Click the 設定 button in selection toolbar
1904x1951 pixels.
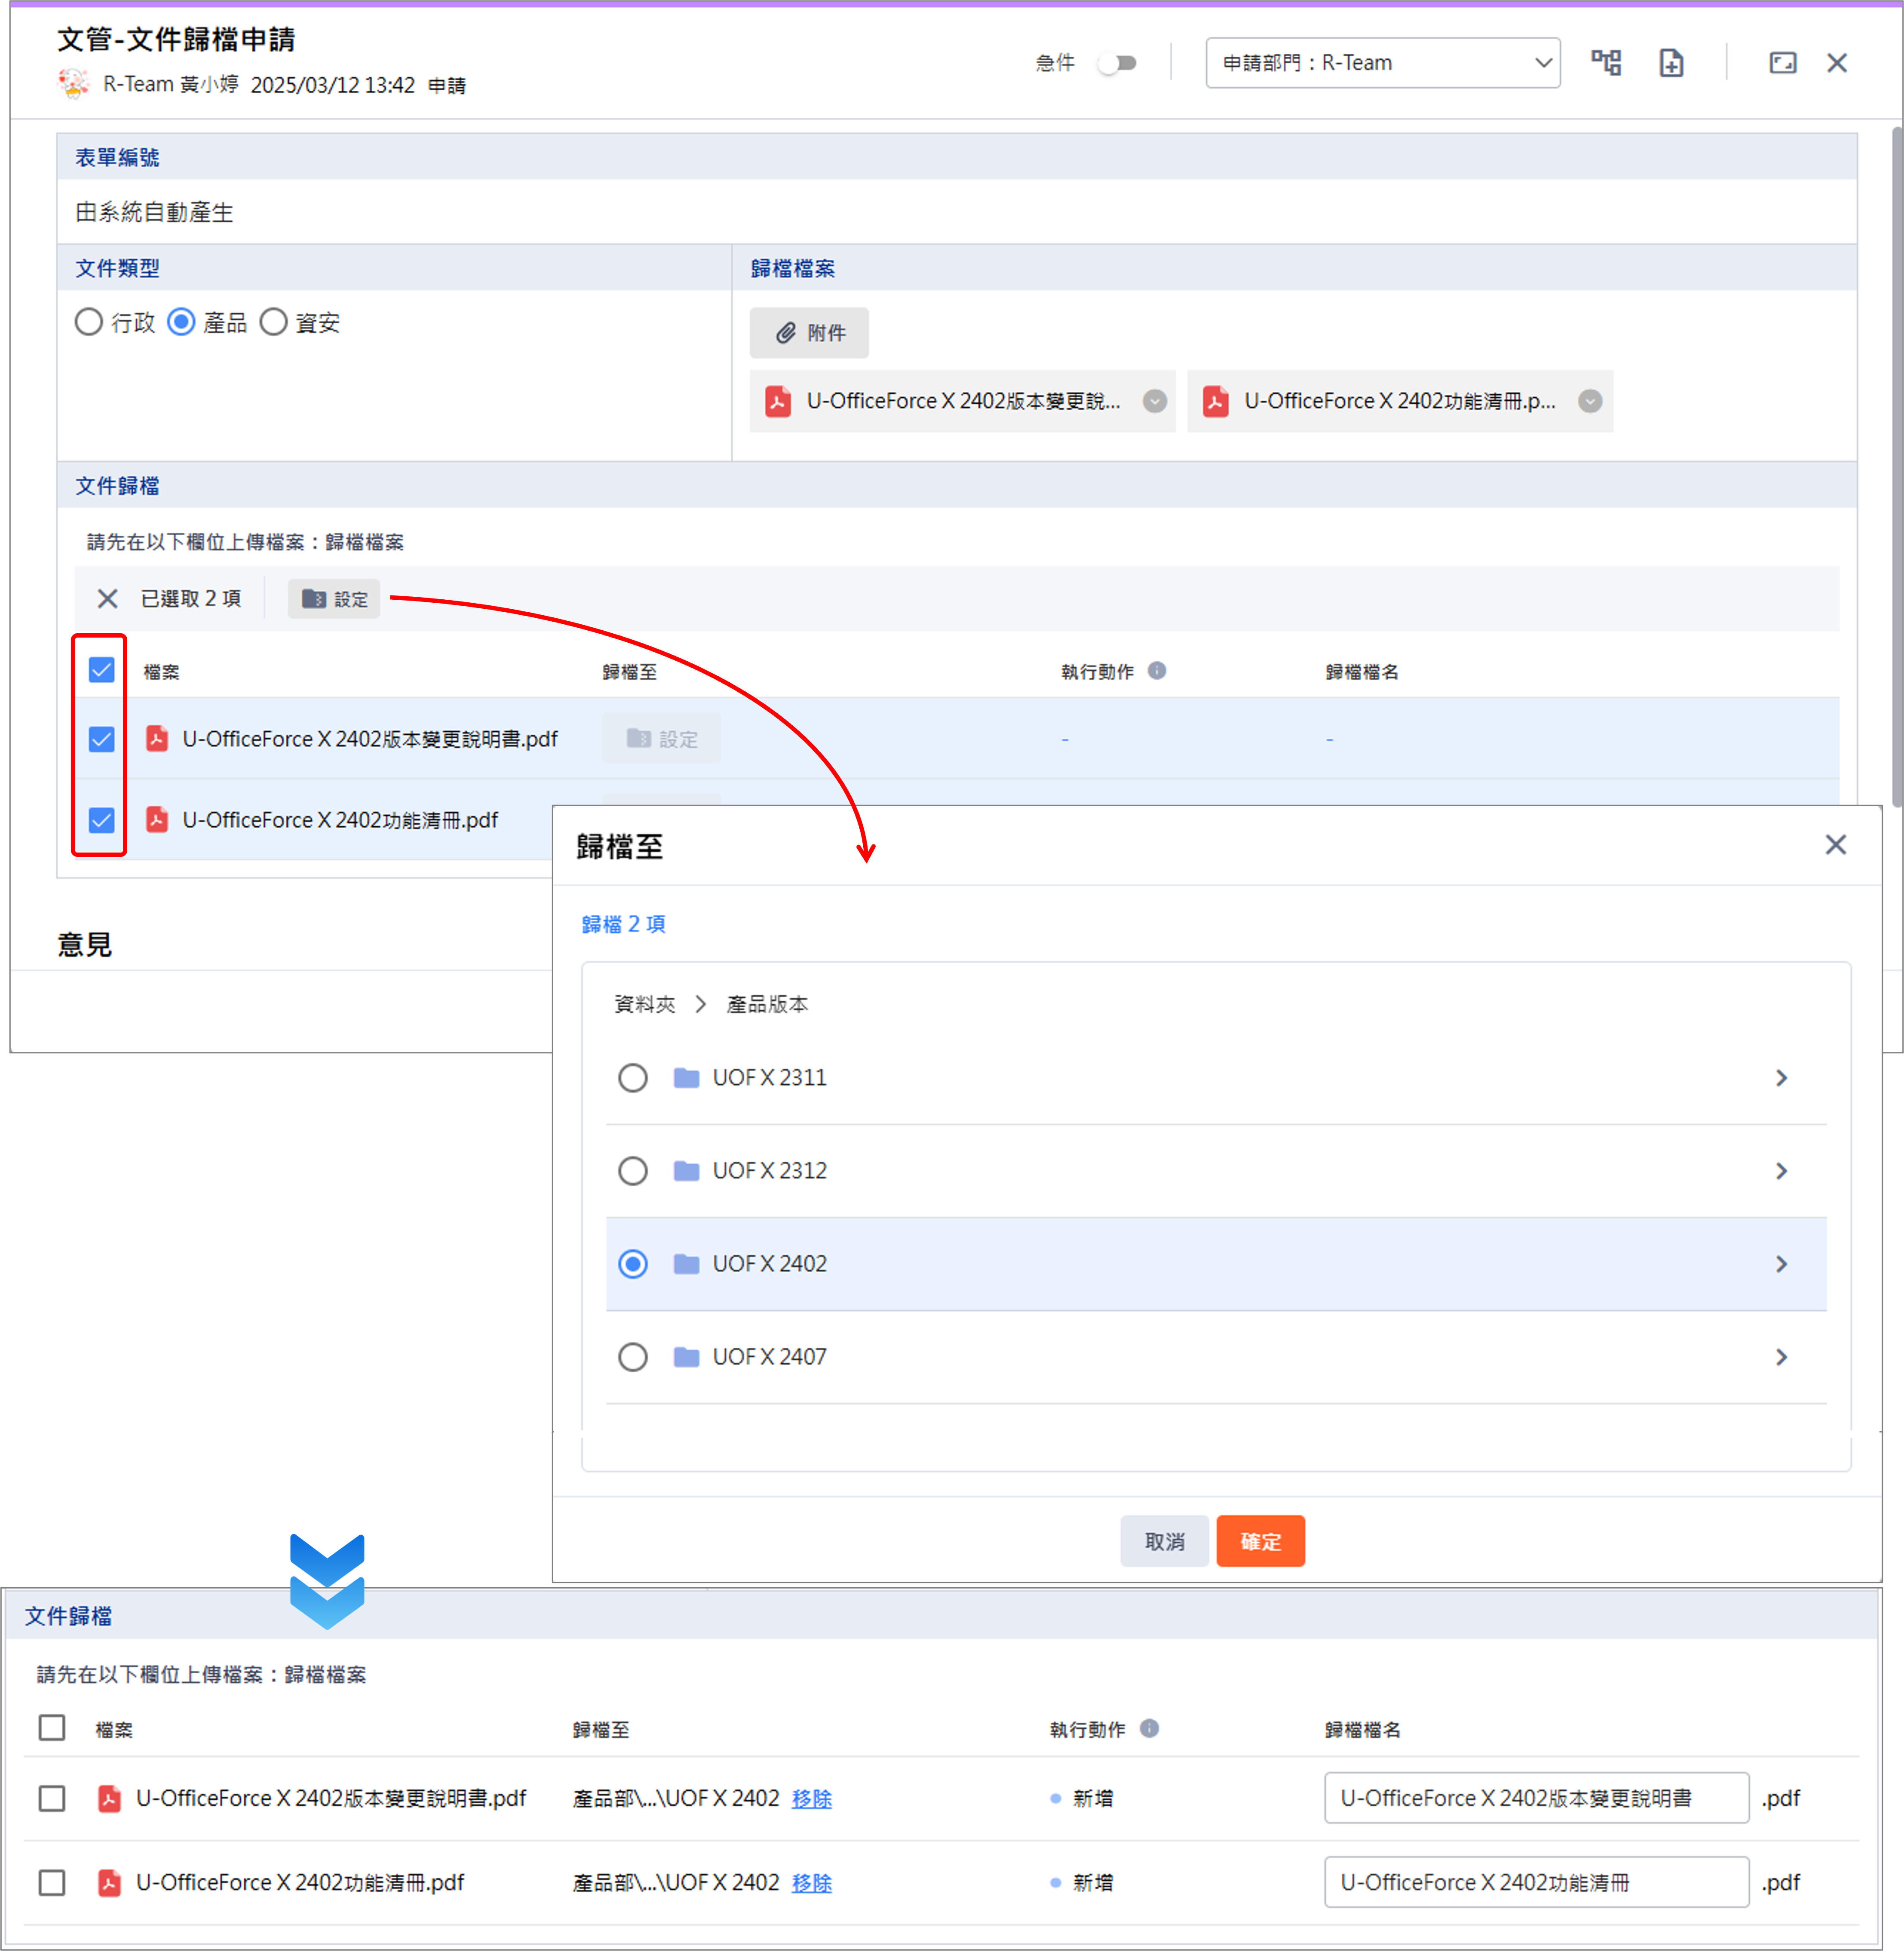pyautogui.click(x=334, y=598)
